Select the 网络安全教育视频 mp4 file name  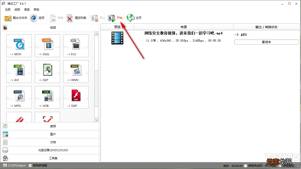(184, 33)
